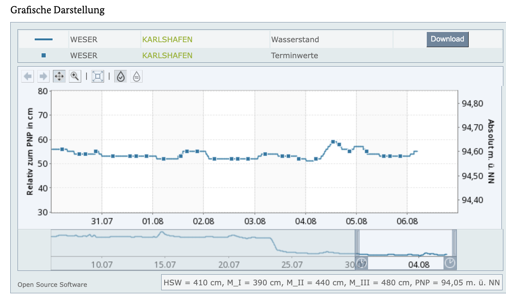This screenshot has width=506, height=299.
Task: Click the 31.07 date label on the x-axis
Action: click(x=102, y=221)
